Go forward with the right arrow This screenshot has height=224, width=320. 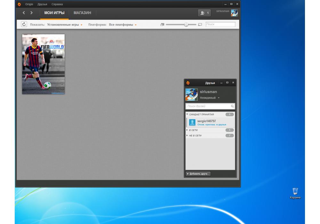[x=31, y=13]
